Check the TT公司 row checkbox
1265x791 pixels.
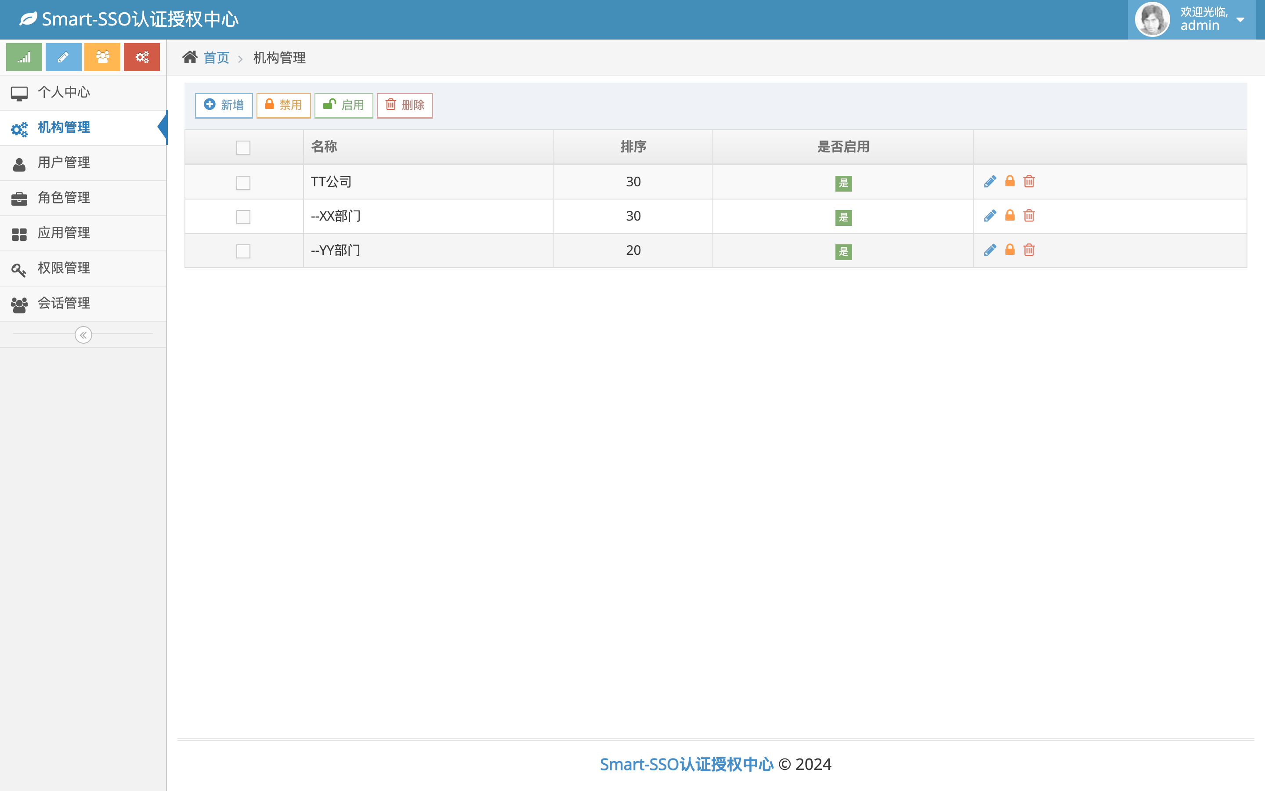tap(243, 182)
